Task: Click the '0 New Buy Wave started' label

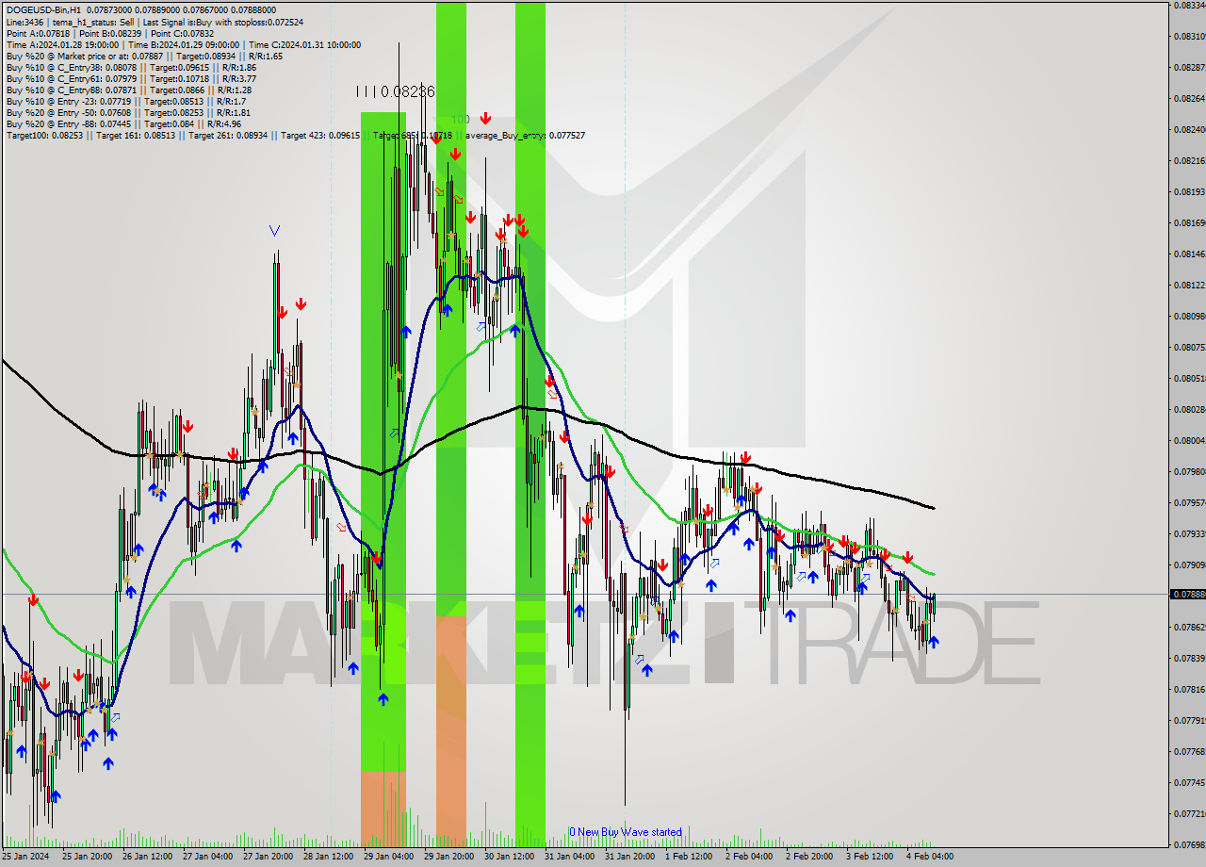Action: 625,832
